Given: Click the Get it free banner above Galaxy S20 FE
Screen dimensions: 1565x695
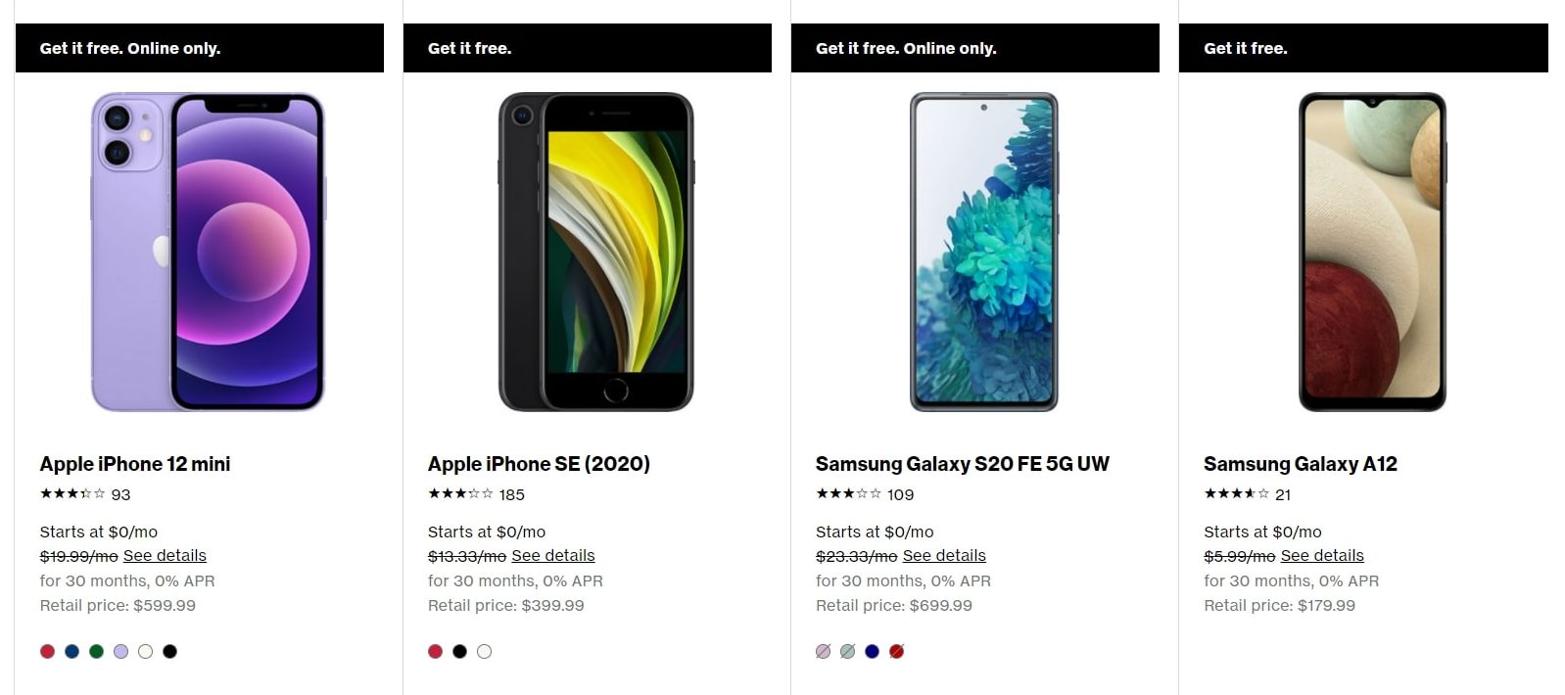Looking at the screenshot, I should [975, 47].
